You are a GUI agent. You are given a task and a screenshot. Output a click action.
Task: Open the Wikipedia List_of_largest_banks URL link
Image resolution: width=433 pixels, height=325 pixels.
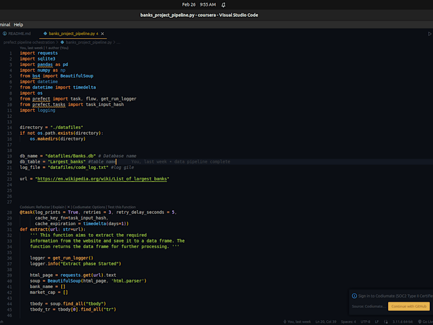click(102, 179)
